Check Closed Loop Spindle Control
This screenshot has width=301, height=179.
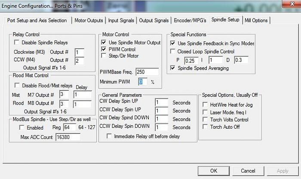pos(173,51)
